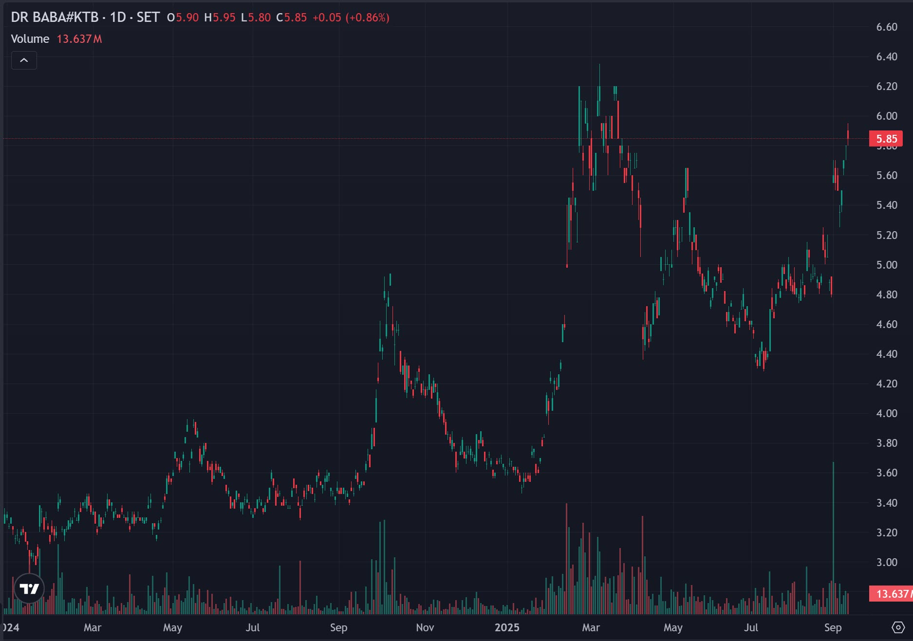Click the 4.80 price axis label

click(887, 295)
